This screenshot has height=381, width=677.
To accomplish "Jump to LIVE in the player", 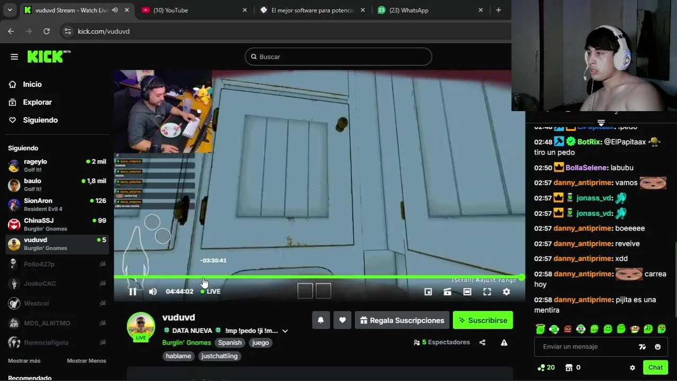I will pyautogui.click(x=211, y=292).
